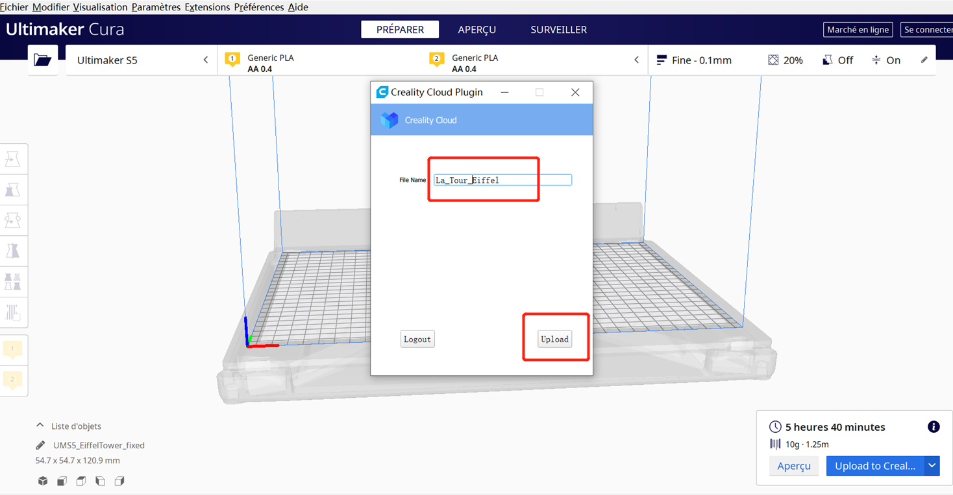Select the Mirror tool in the toolbar
The image size is (953, 495).
[14, 251]
